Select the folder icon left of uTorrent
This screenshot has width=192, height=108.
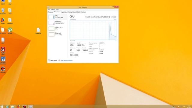tap(3, 31)
